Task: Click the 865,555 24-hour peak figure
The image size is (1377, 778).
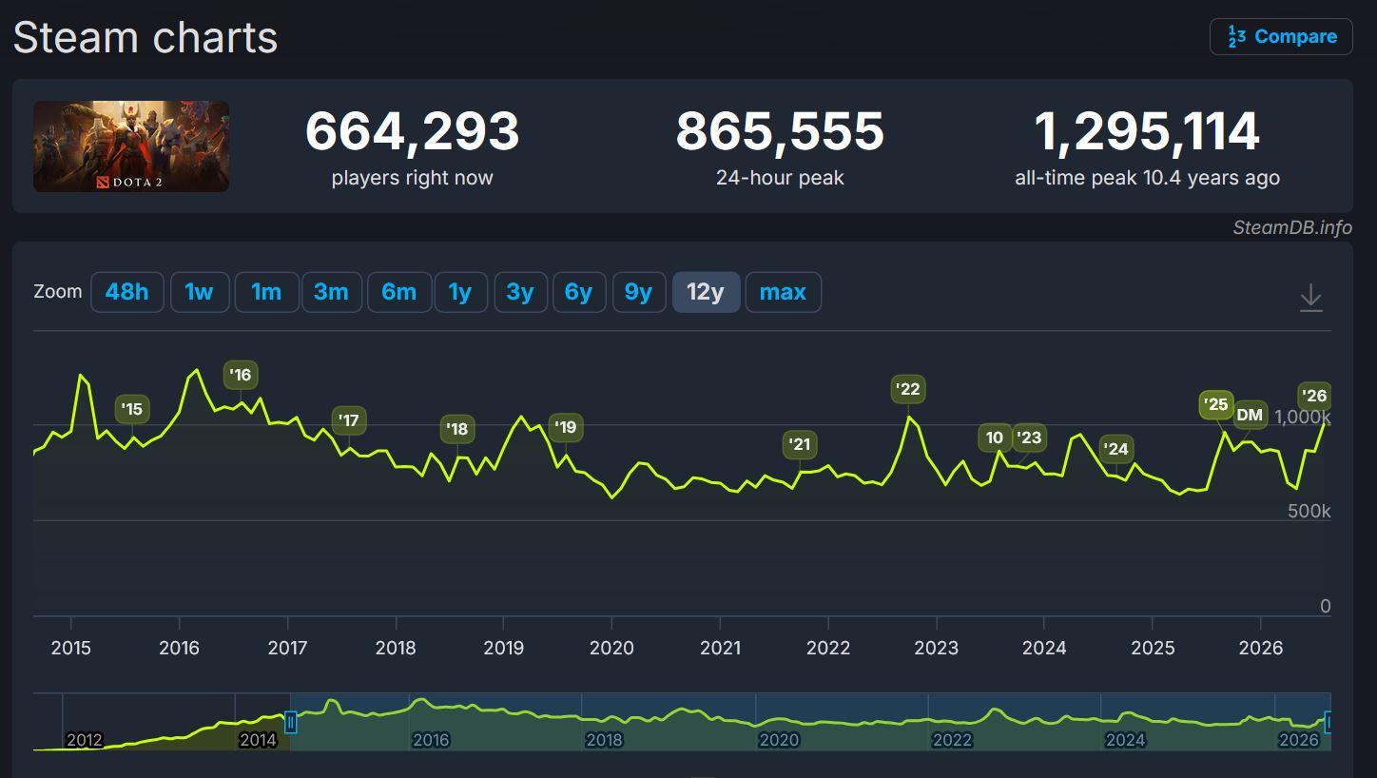Action: click(x=780, y=131)
